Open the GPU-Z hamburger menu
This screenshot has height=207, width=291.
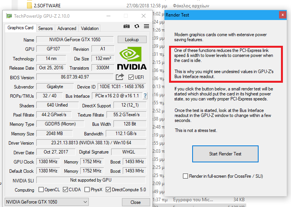click(x=146, y=26)
